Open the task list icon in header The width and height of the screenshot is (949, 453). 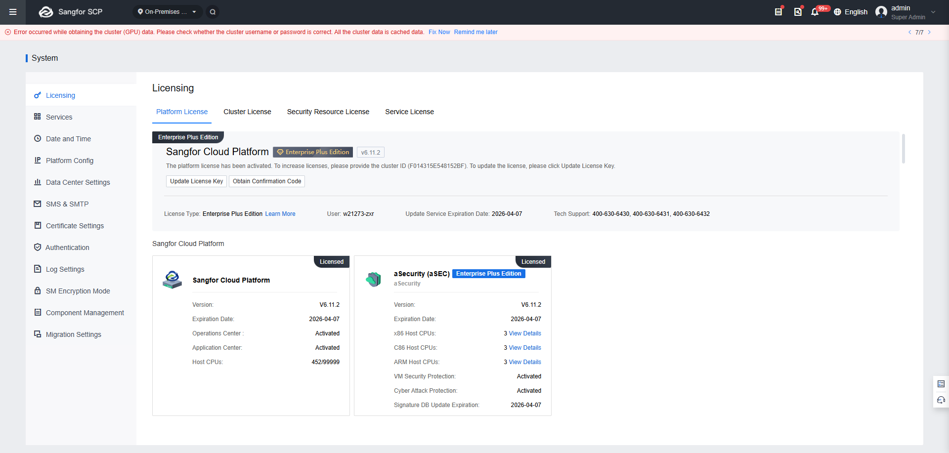(x=778, y=12)
